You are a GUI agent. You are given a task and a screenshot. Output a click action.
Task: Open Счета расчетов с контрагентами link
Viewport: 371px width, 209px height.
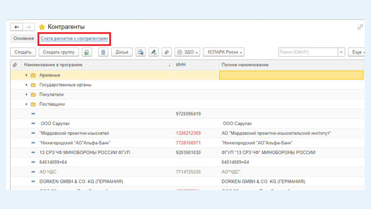(x=74, y=38)
